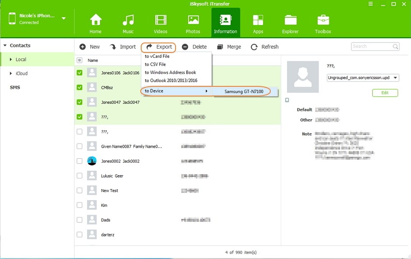Open the Apps section
The image size is (411, 259).
(258, 24)
